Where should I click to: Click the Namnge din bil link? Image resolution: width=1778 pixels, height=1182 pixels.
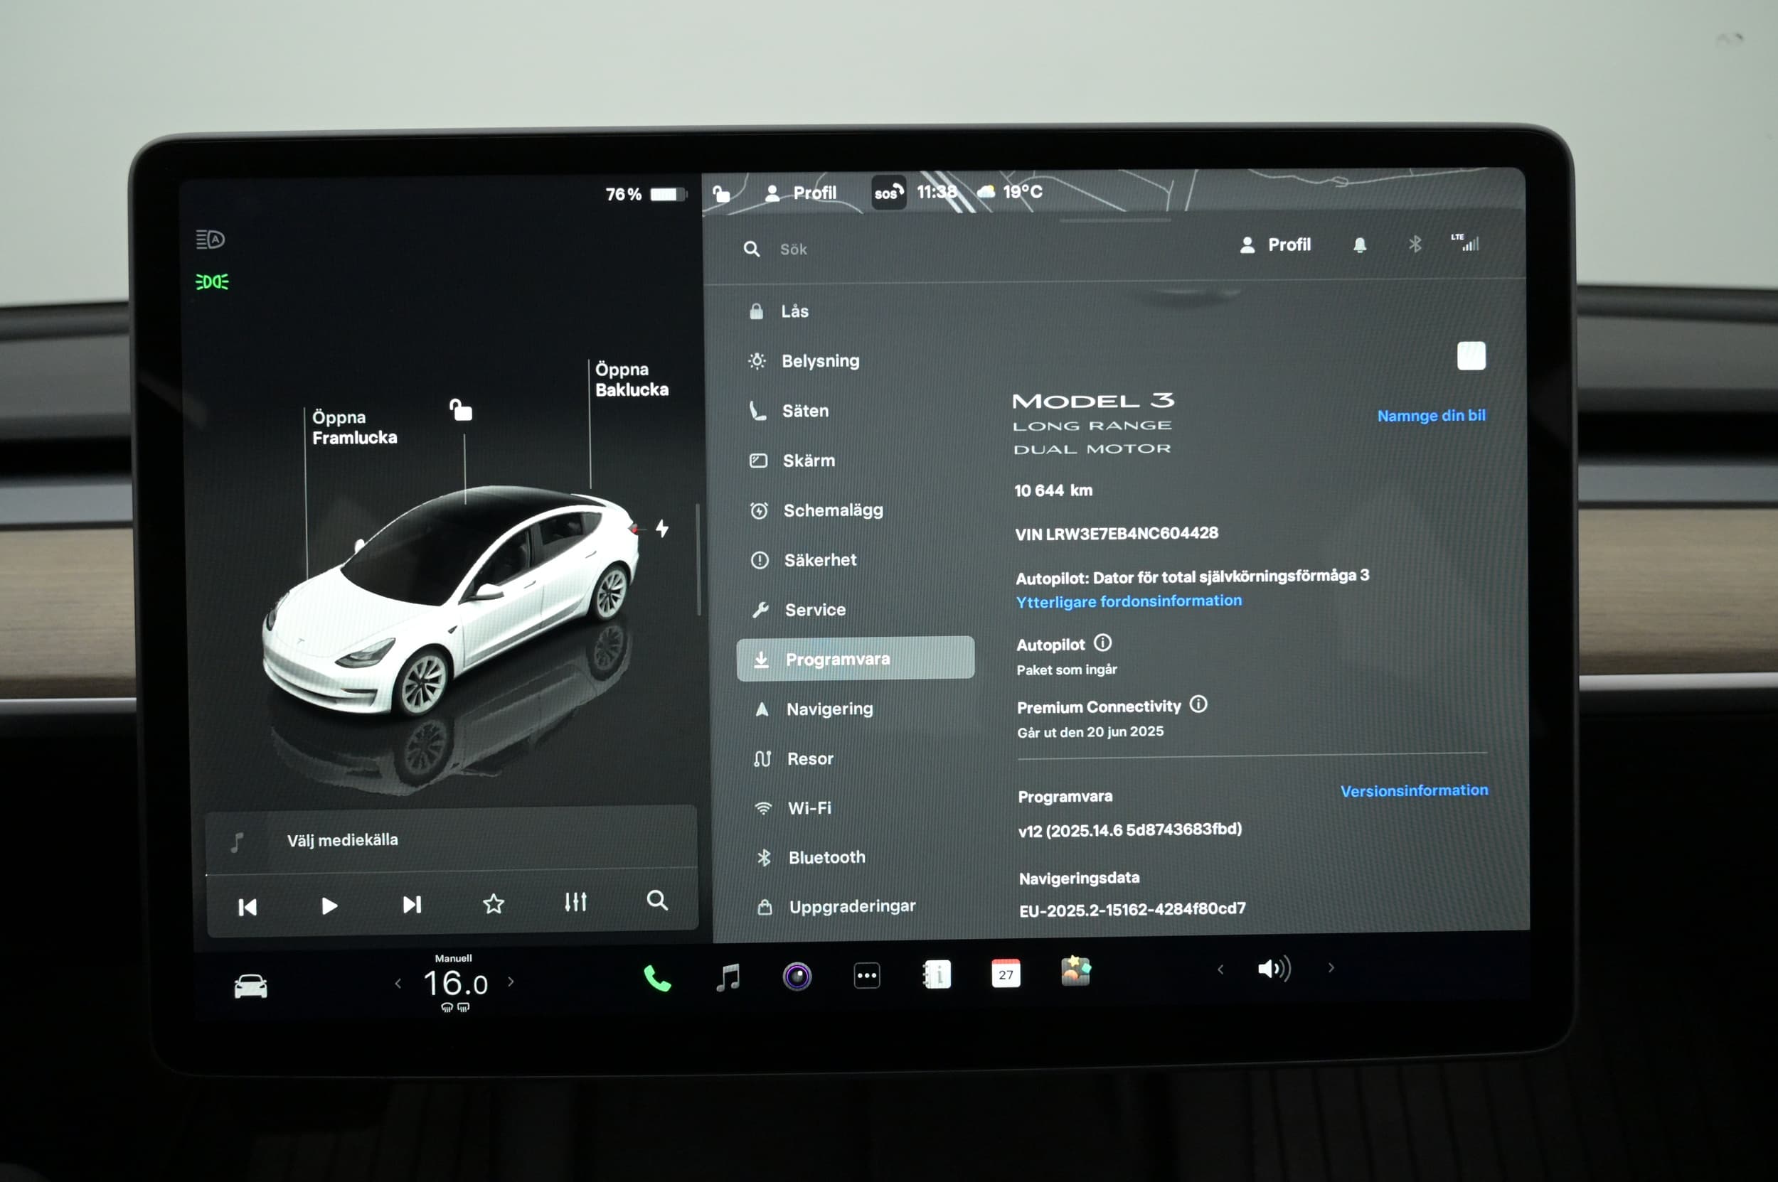1431,415
